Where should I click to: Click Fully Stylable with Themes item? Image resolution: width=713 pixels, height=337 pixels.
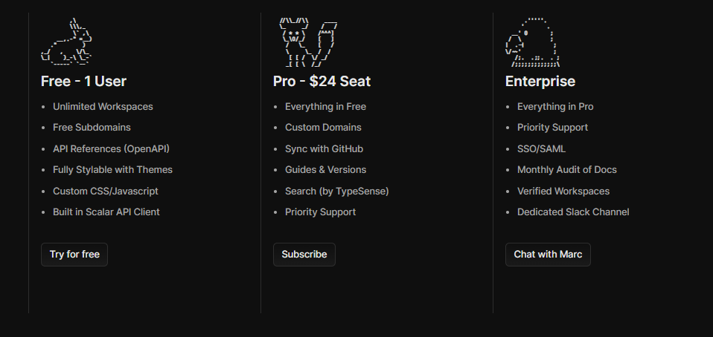coord(113,170)
